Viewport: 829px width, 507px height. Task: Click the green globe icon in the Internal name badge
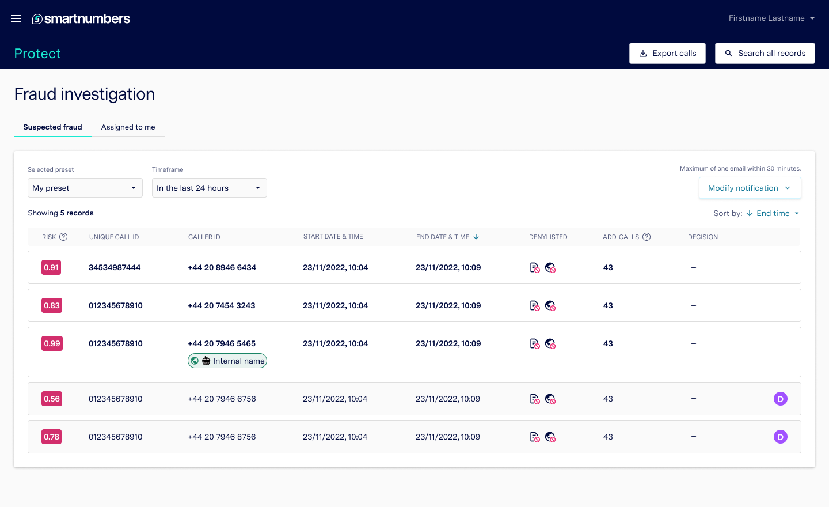[194, 361]
